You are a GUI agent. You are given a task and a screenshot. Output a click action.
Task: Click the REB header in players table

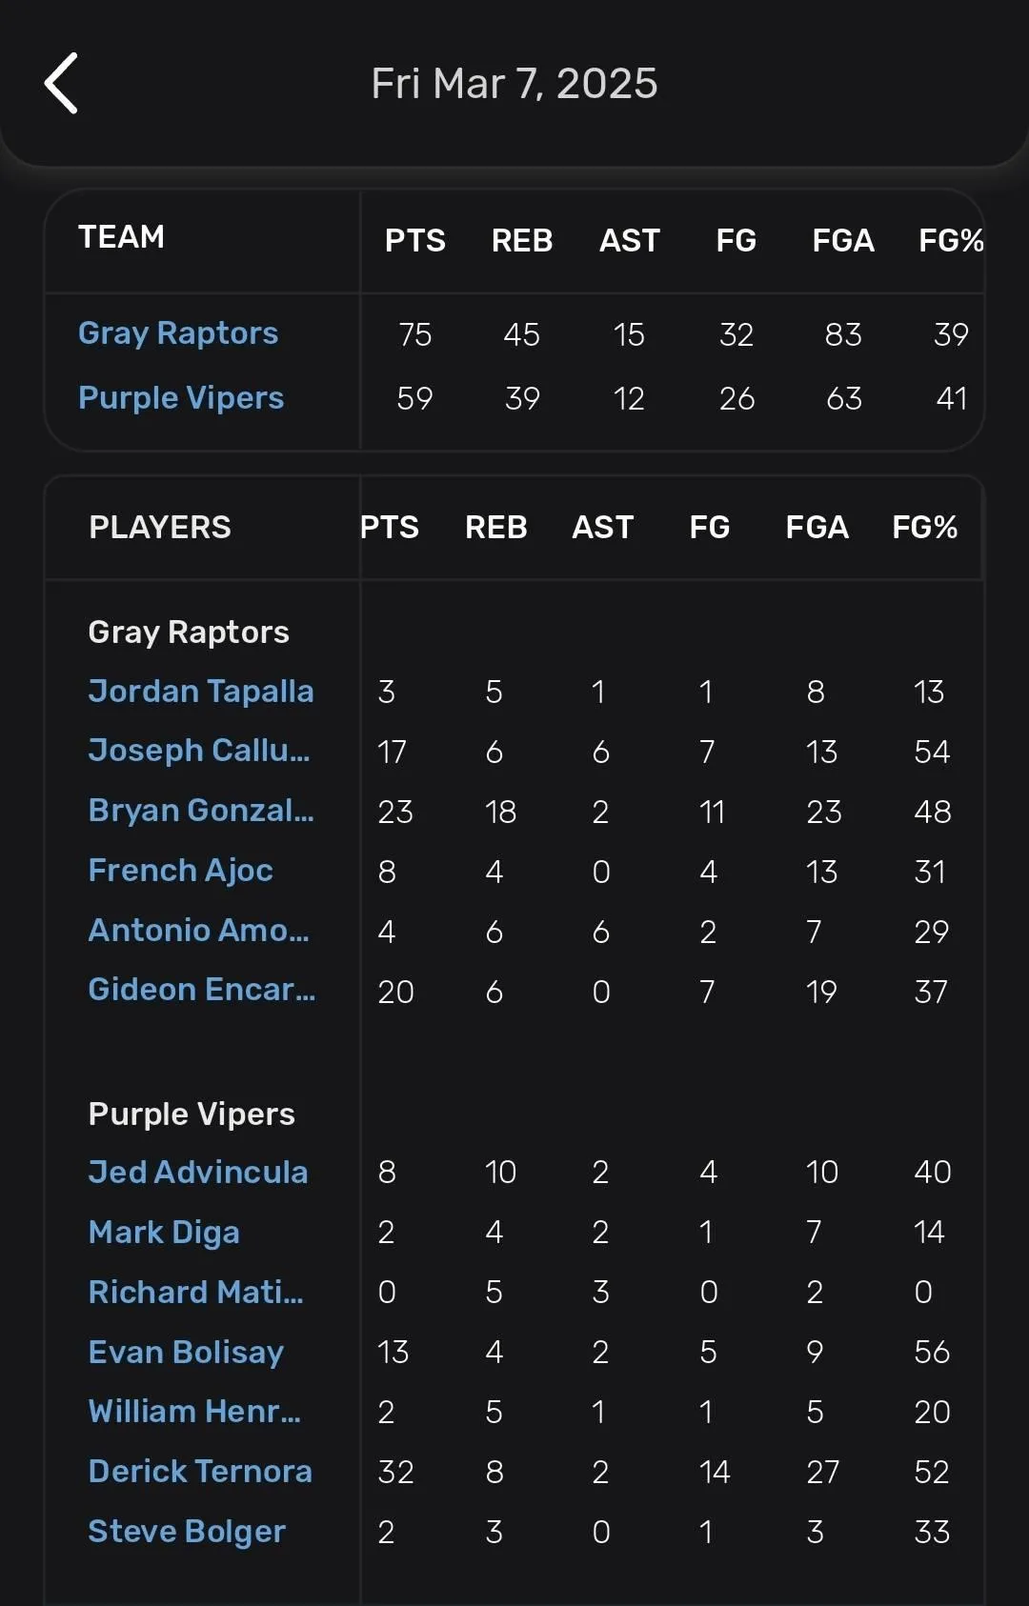click(496, 528)
